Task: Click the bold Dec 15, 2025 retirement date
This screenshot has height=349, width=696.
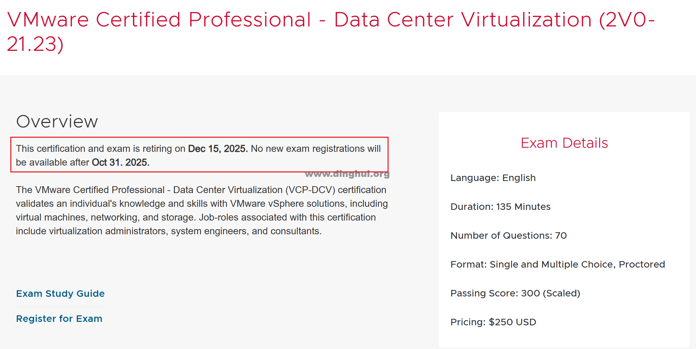Action: [x=218, y=149]
